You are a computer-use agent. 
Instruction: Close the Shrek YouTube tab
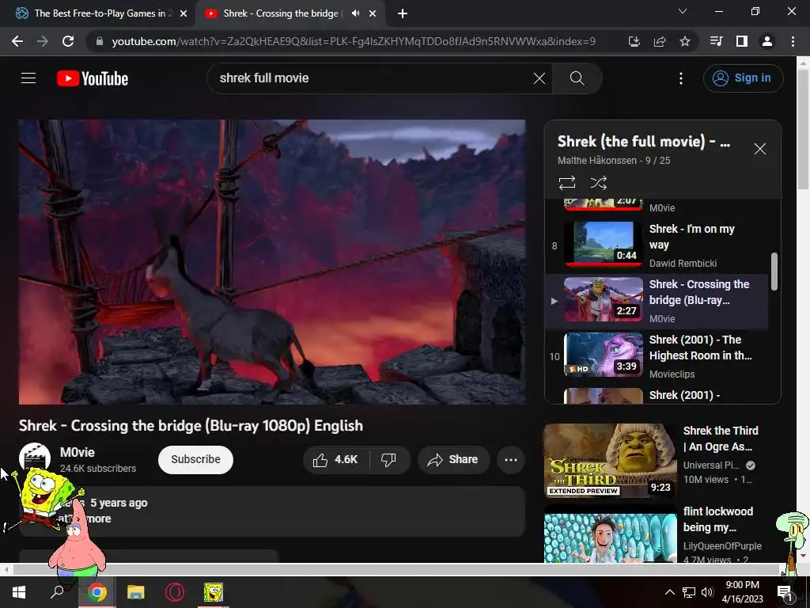tap(373, 13)
